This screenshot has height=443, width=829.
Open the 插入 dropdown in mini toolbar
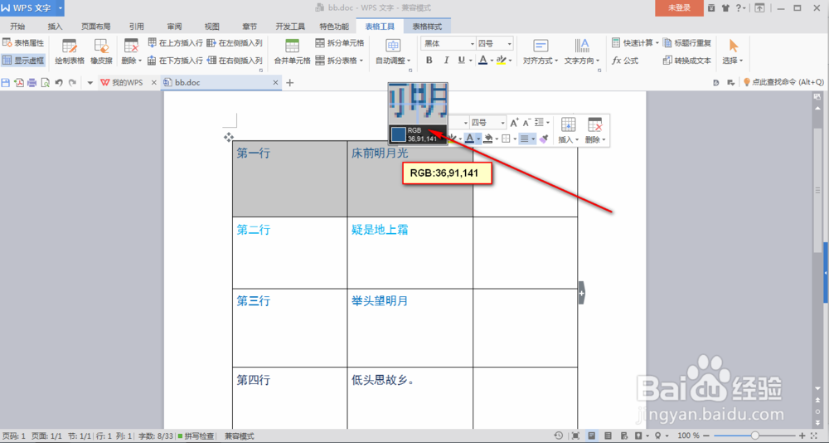pos(569,130)
